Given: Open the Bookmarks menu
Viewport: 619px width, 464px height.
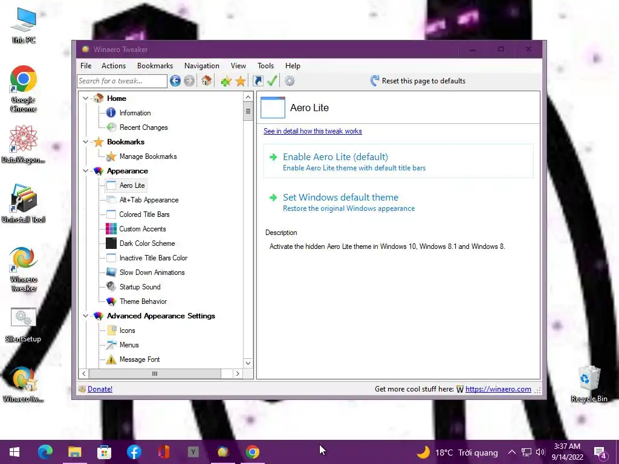Looking at the screenshot, I should (155, 66).
